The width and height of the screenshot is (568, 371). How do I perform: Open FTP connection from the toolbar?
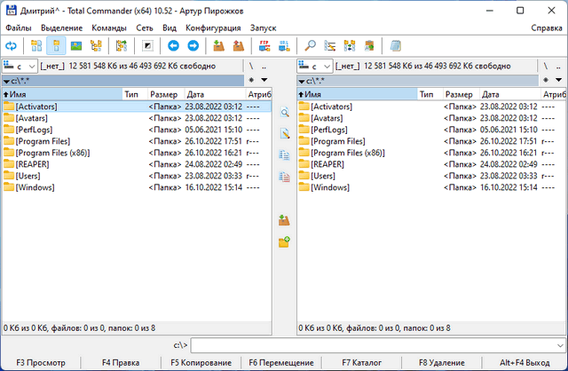click(x=264, y=45)
